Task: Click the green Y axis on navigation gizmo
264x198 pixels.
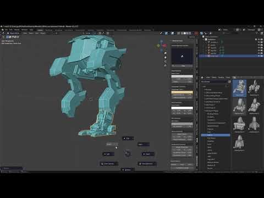Action: (158, 46)
